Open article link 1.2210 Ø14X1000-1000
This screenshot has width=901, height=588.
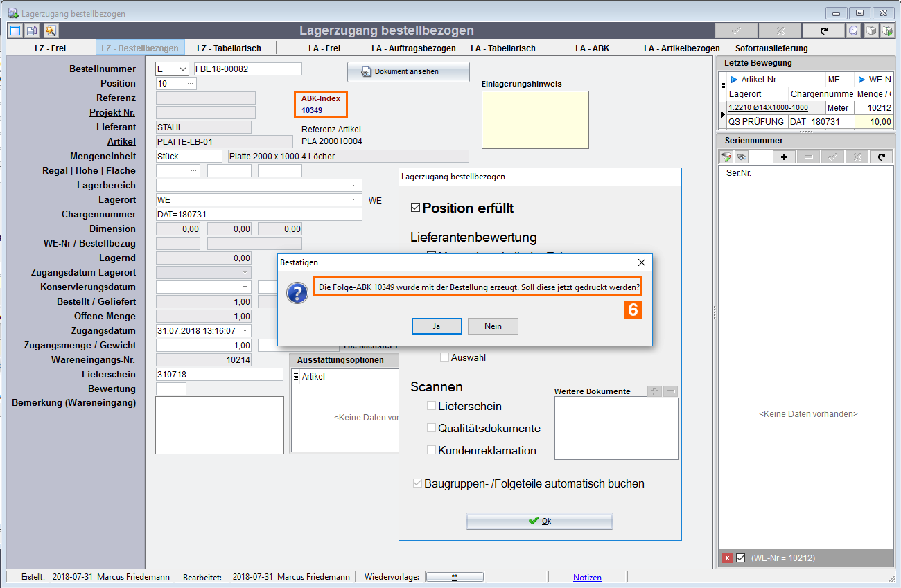pos(768,107)
